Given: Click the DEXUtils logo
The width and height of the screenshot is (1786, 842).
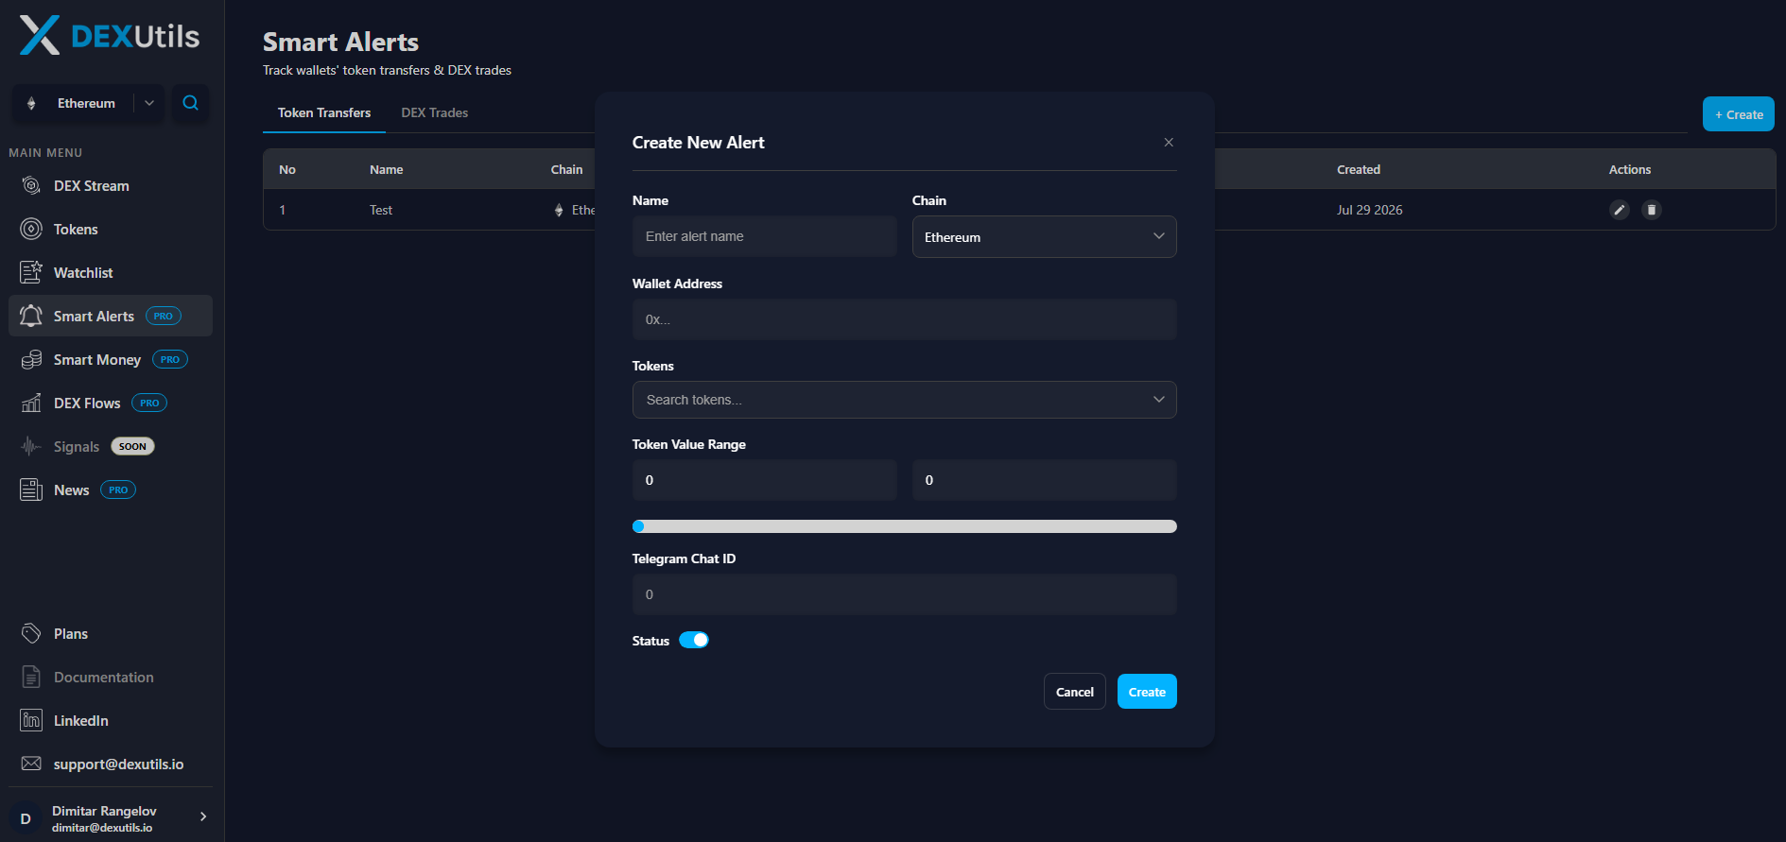Looking at the screenshot, I should tap(110, 36).
